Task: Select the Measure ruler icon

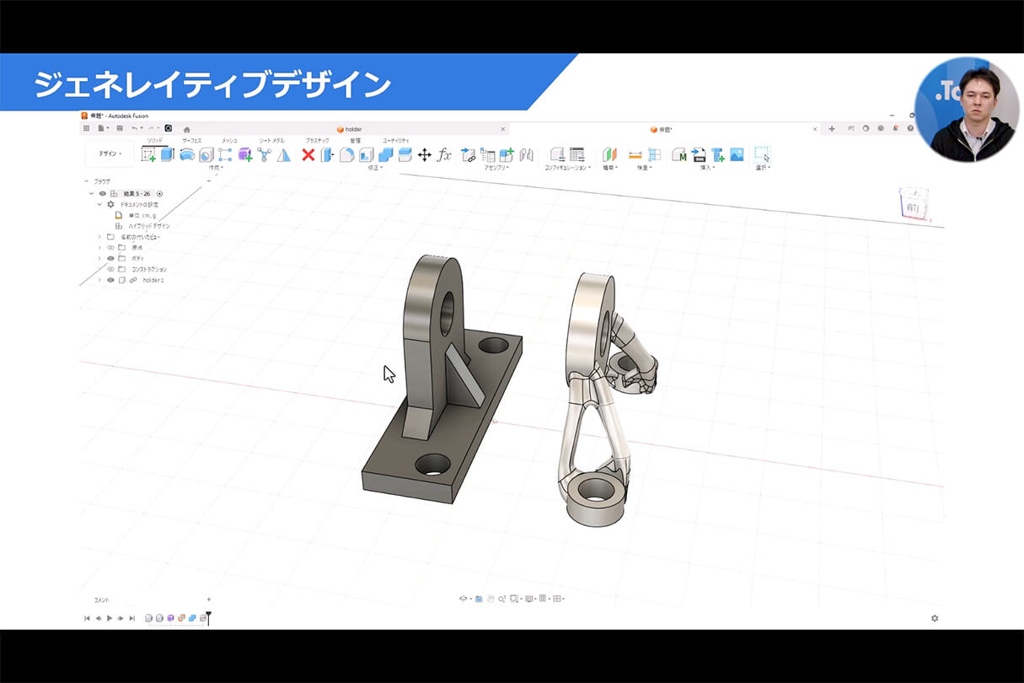Action: [x=635, y=154]
